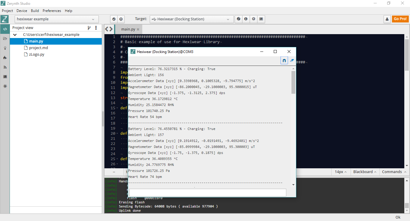Viewport: 410px width, 221px height.
Task: Open the Preferences menu
Action: (x=52, y=11)
